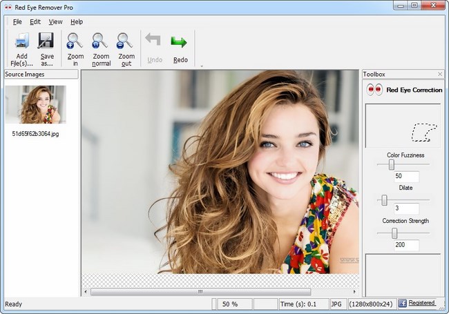Click the Zoom in magnifier icon
Image resolution: width=449 pixels, height=314 pixels.
click(x=75, y=41)
